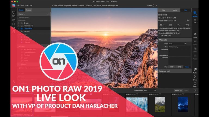The width and height of the screenshot is (209, 117).
Task: Click the tray-shaped icon below the folder-arrow icon
Action: pyautogui.click(x=14, y=24)
